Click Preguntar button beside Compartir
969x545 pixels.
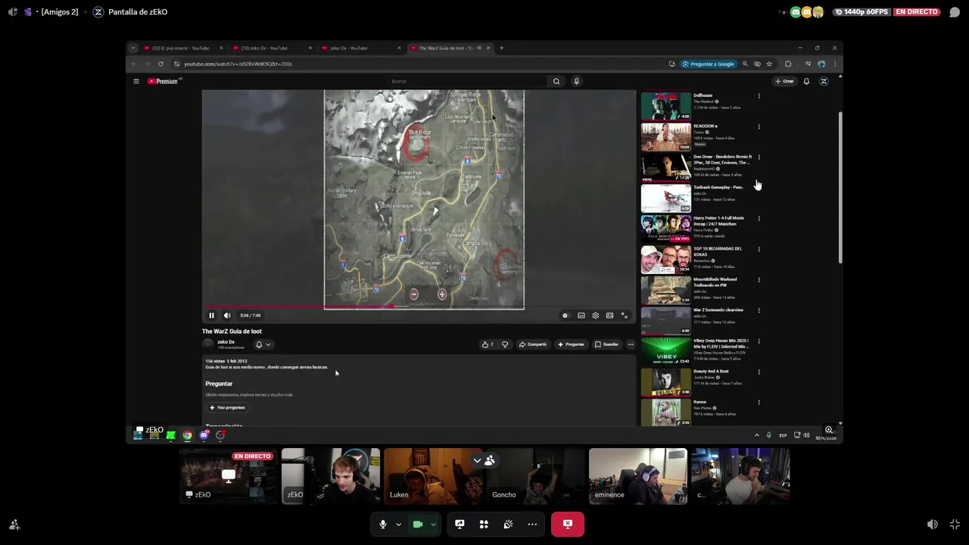[571, 344]
